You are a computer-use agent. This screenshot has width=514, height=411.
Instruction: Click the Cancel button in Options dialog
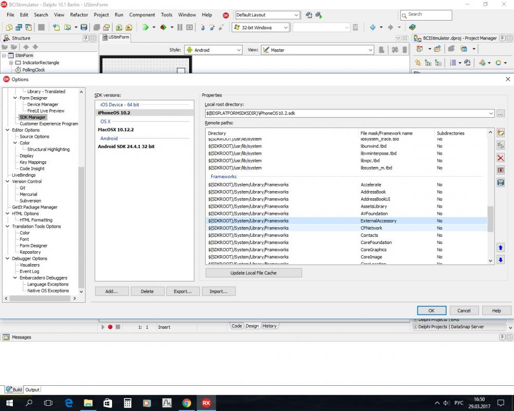coord(464,310)
